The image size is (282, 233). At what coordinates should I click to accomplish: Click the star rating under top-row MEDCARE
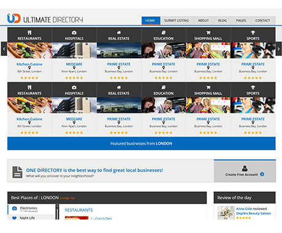(x=74, y=78)
